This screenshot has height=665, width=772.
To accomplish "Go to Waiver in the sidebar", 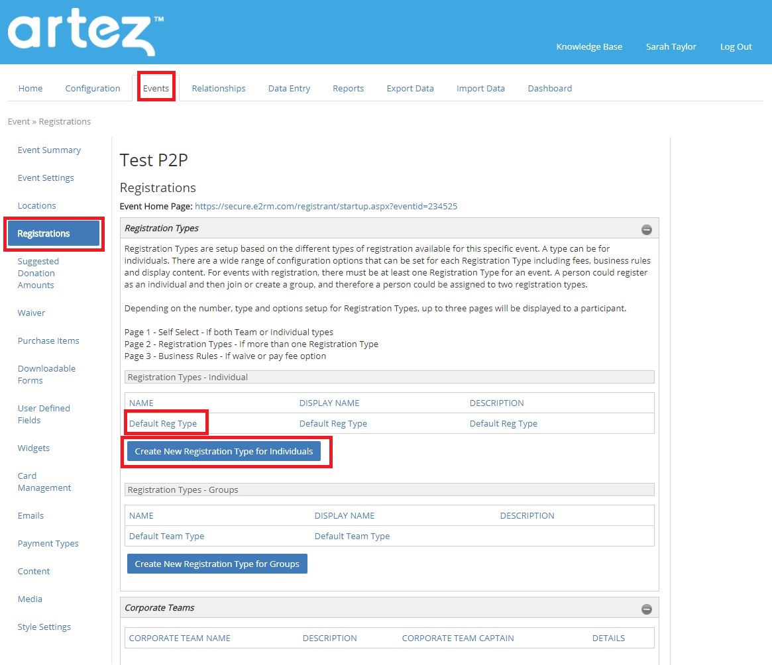I will (x=32, y=313).
